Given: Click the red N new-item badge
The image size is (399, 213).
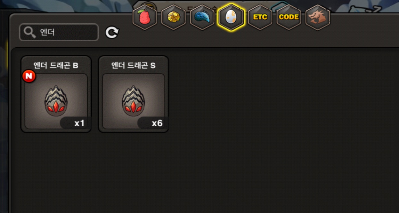Looking at the screenshot, I should click(x=29, y=76).
